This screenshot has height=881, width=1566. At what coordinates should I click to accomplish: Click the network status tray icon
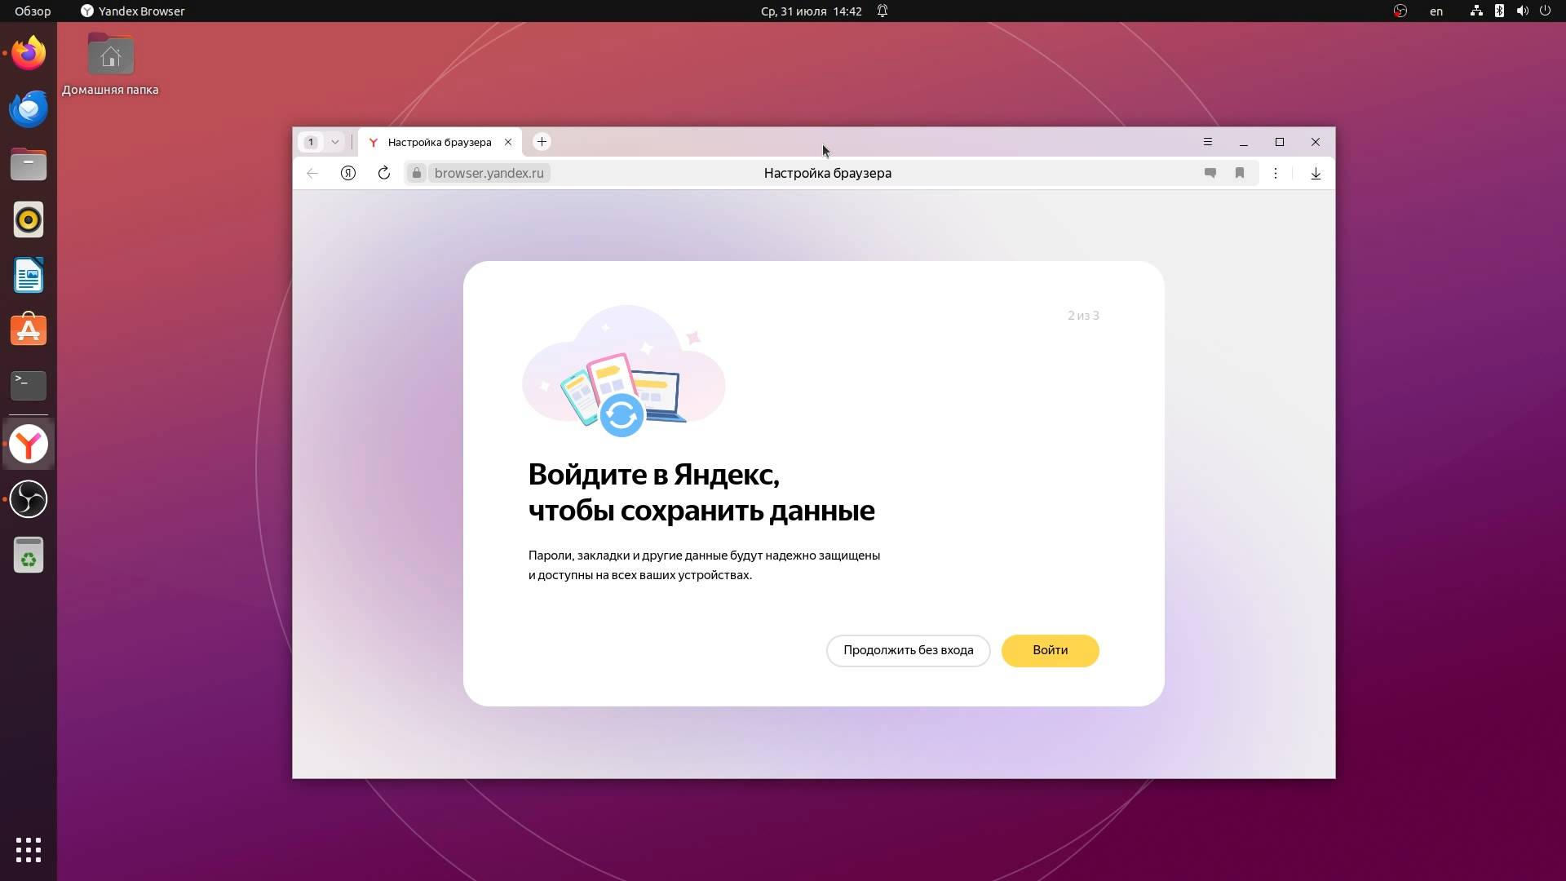coord(1476,11)
